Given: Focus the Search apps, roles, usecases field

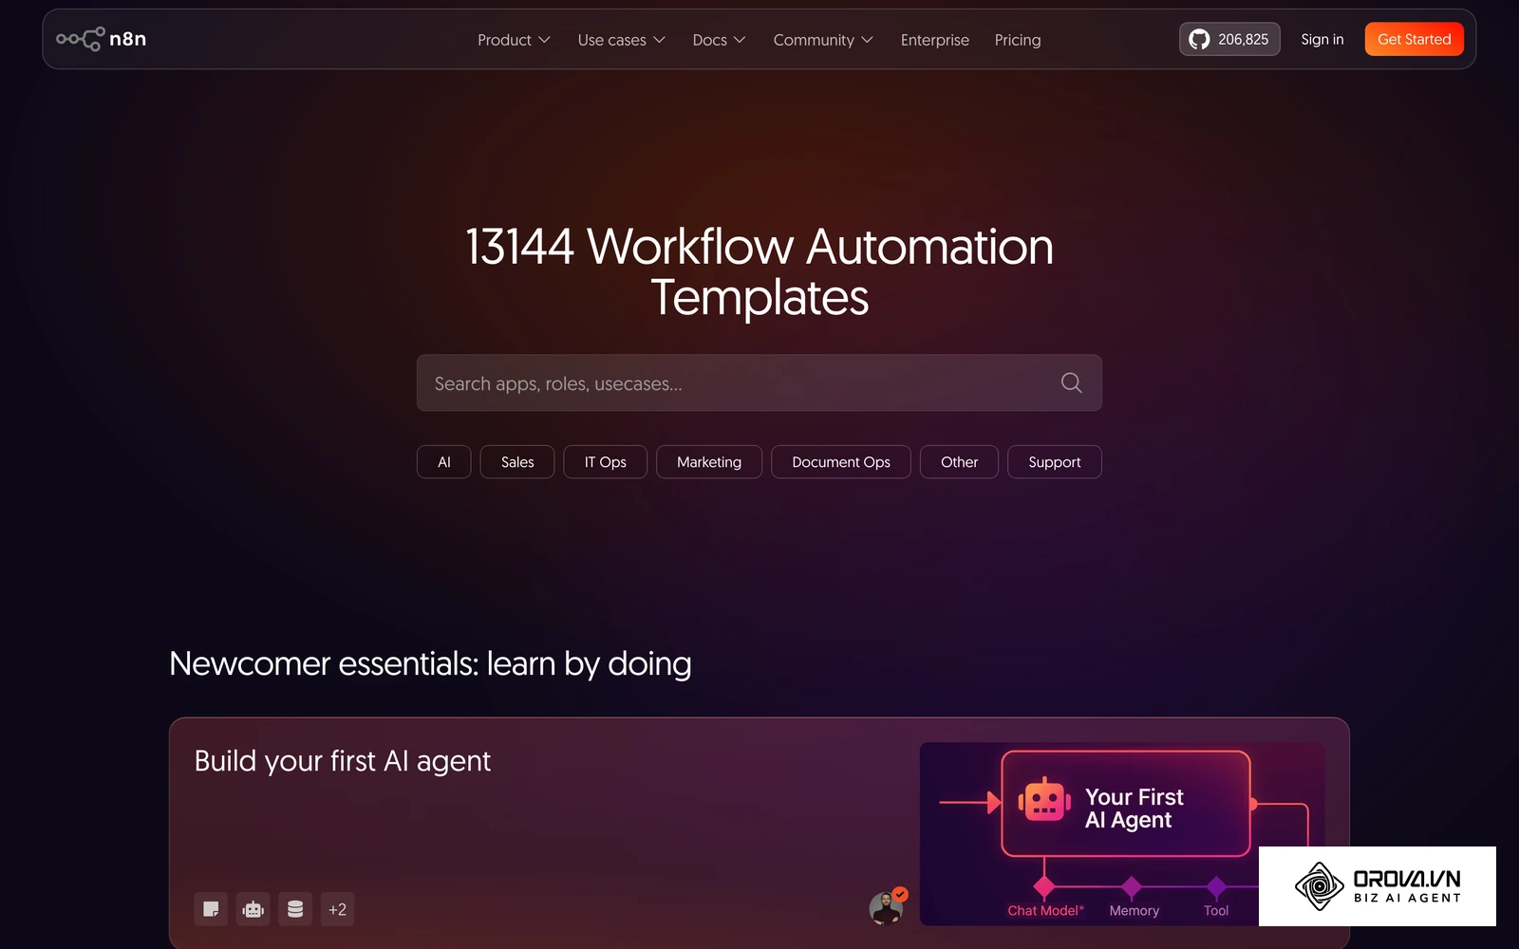Looking at the screenshot, I should [759, 382].
